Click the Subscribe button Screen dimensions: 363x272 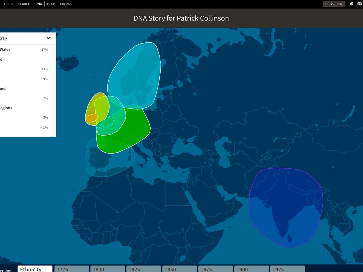point(334,4)
